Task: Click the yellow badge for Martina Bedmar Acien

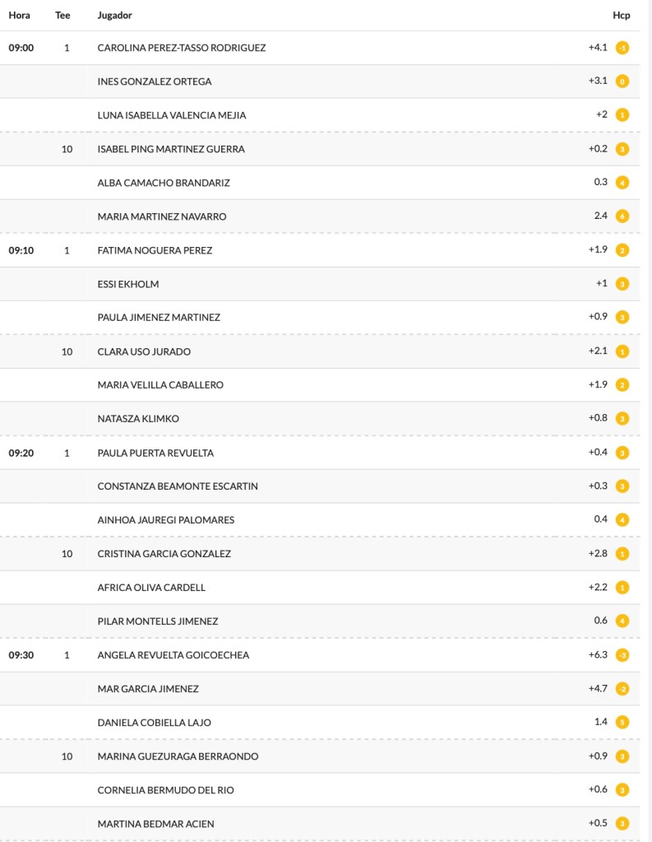Action: [622, 824]
